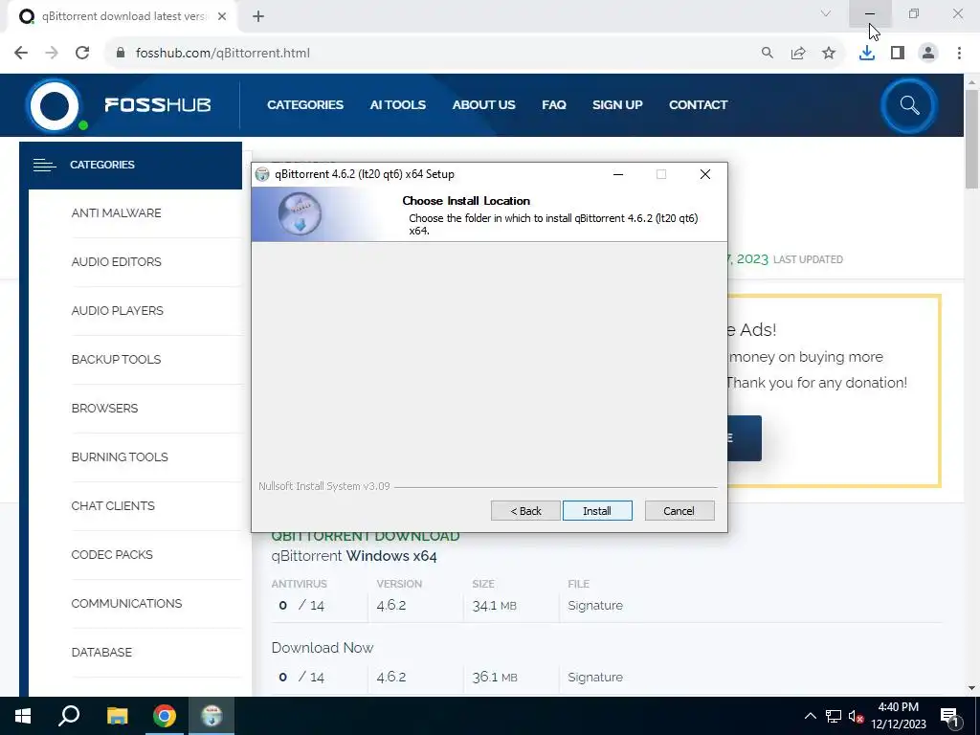
Task: Open Audio Players category
Action: (x=118, y=311)
